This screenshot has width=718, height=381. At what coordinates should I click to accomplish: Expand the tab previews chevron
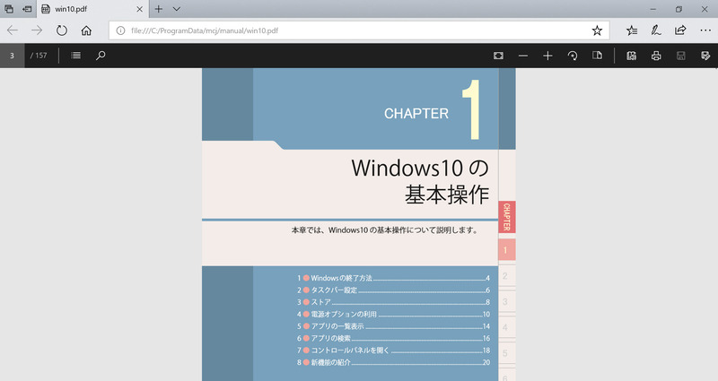click(x=176, y=9)
